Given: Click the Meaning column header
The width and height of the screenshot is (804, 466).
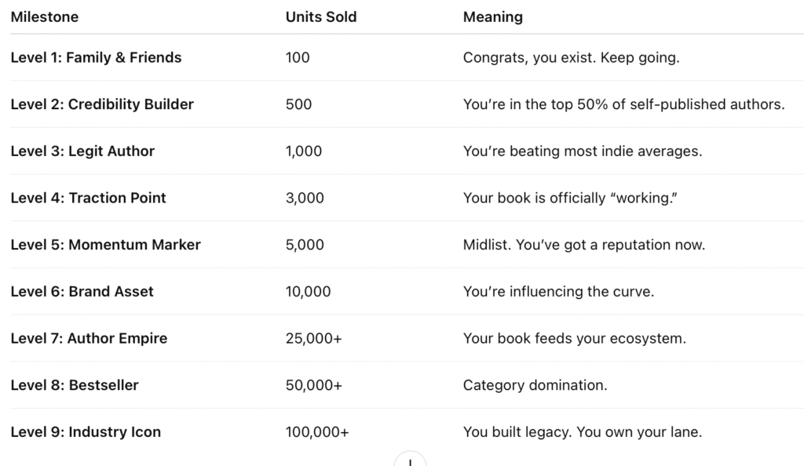Looking at the screenshot, I should pos(492,16).
